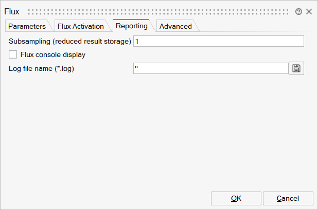Click blank tab strip right of Advanced
Viewport: 318px width, 210px height.
click(252, 26)
